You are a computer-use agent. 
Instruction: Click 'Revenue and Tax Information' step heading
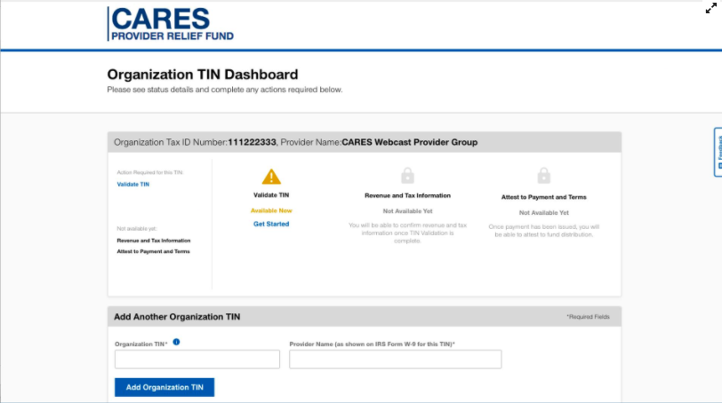(x=407, y=195)
